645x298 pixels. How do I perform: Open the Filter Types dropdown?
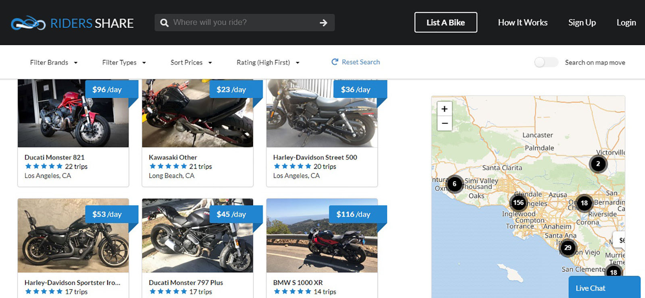click(124, 62)
